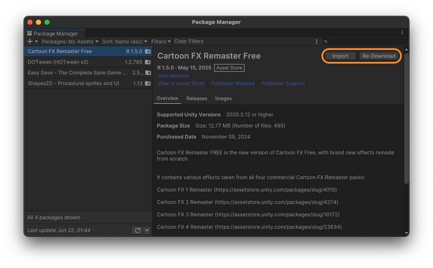Select the Cartoon FX Remaster Free package row
This screenshot has height=268, width=433.
88,51
